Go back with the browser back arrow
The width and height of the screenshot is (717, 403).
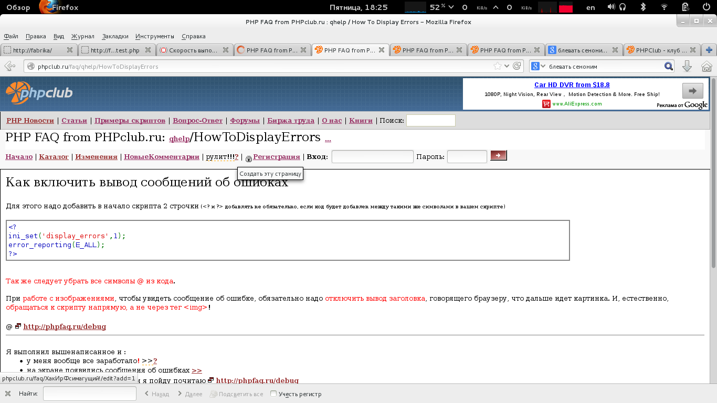[x=9, y=66]
